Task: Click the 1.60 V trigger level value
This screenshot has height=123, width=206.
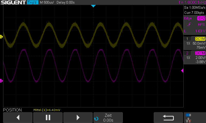Action: 200,31
